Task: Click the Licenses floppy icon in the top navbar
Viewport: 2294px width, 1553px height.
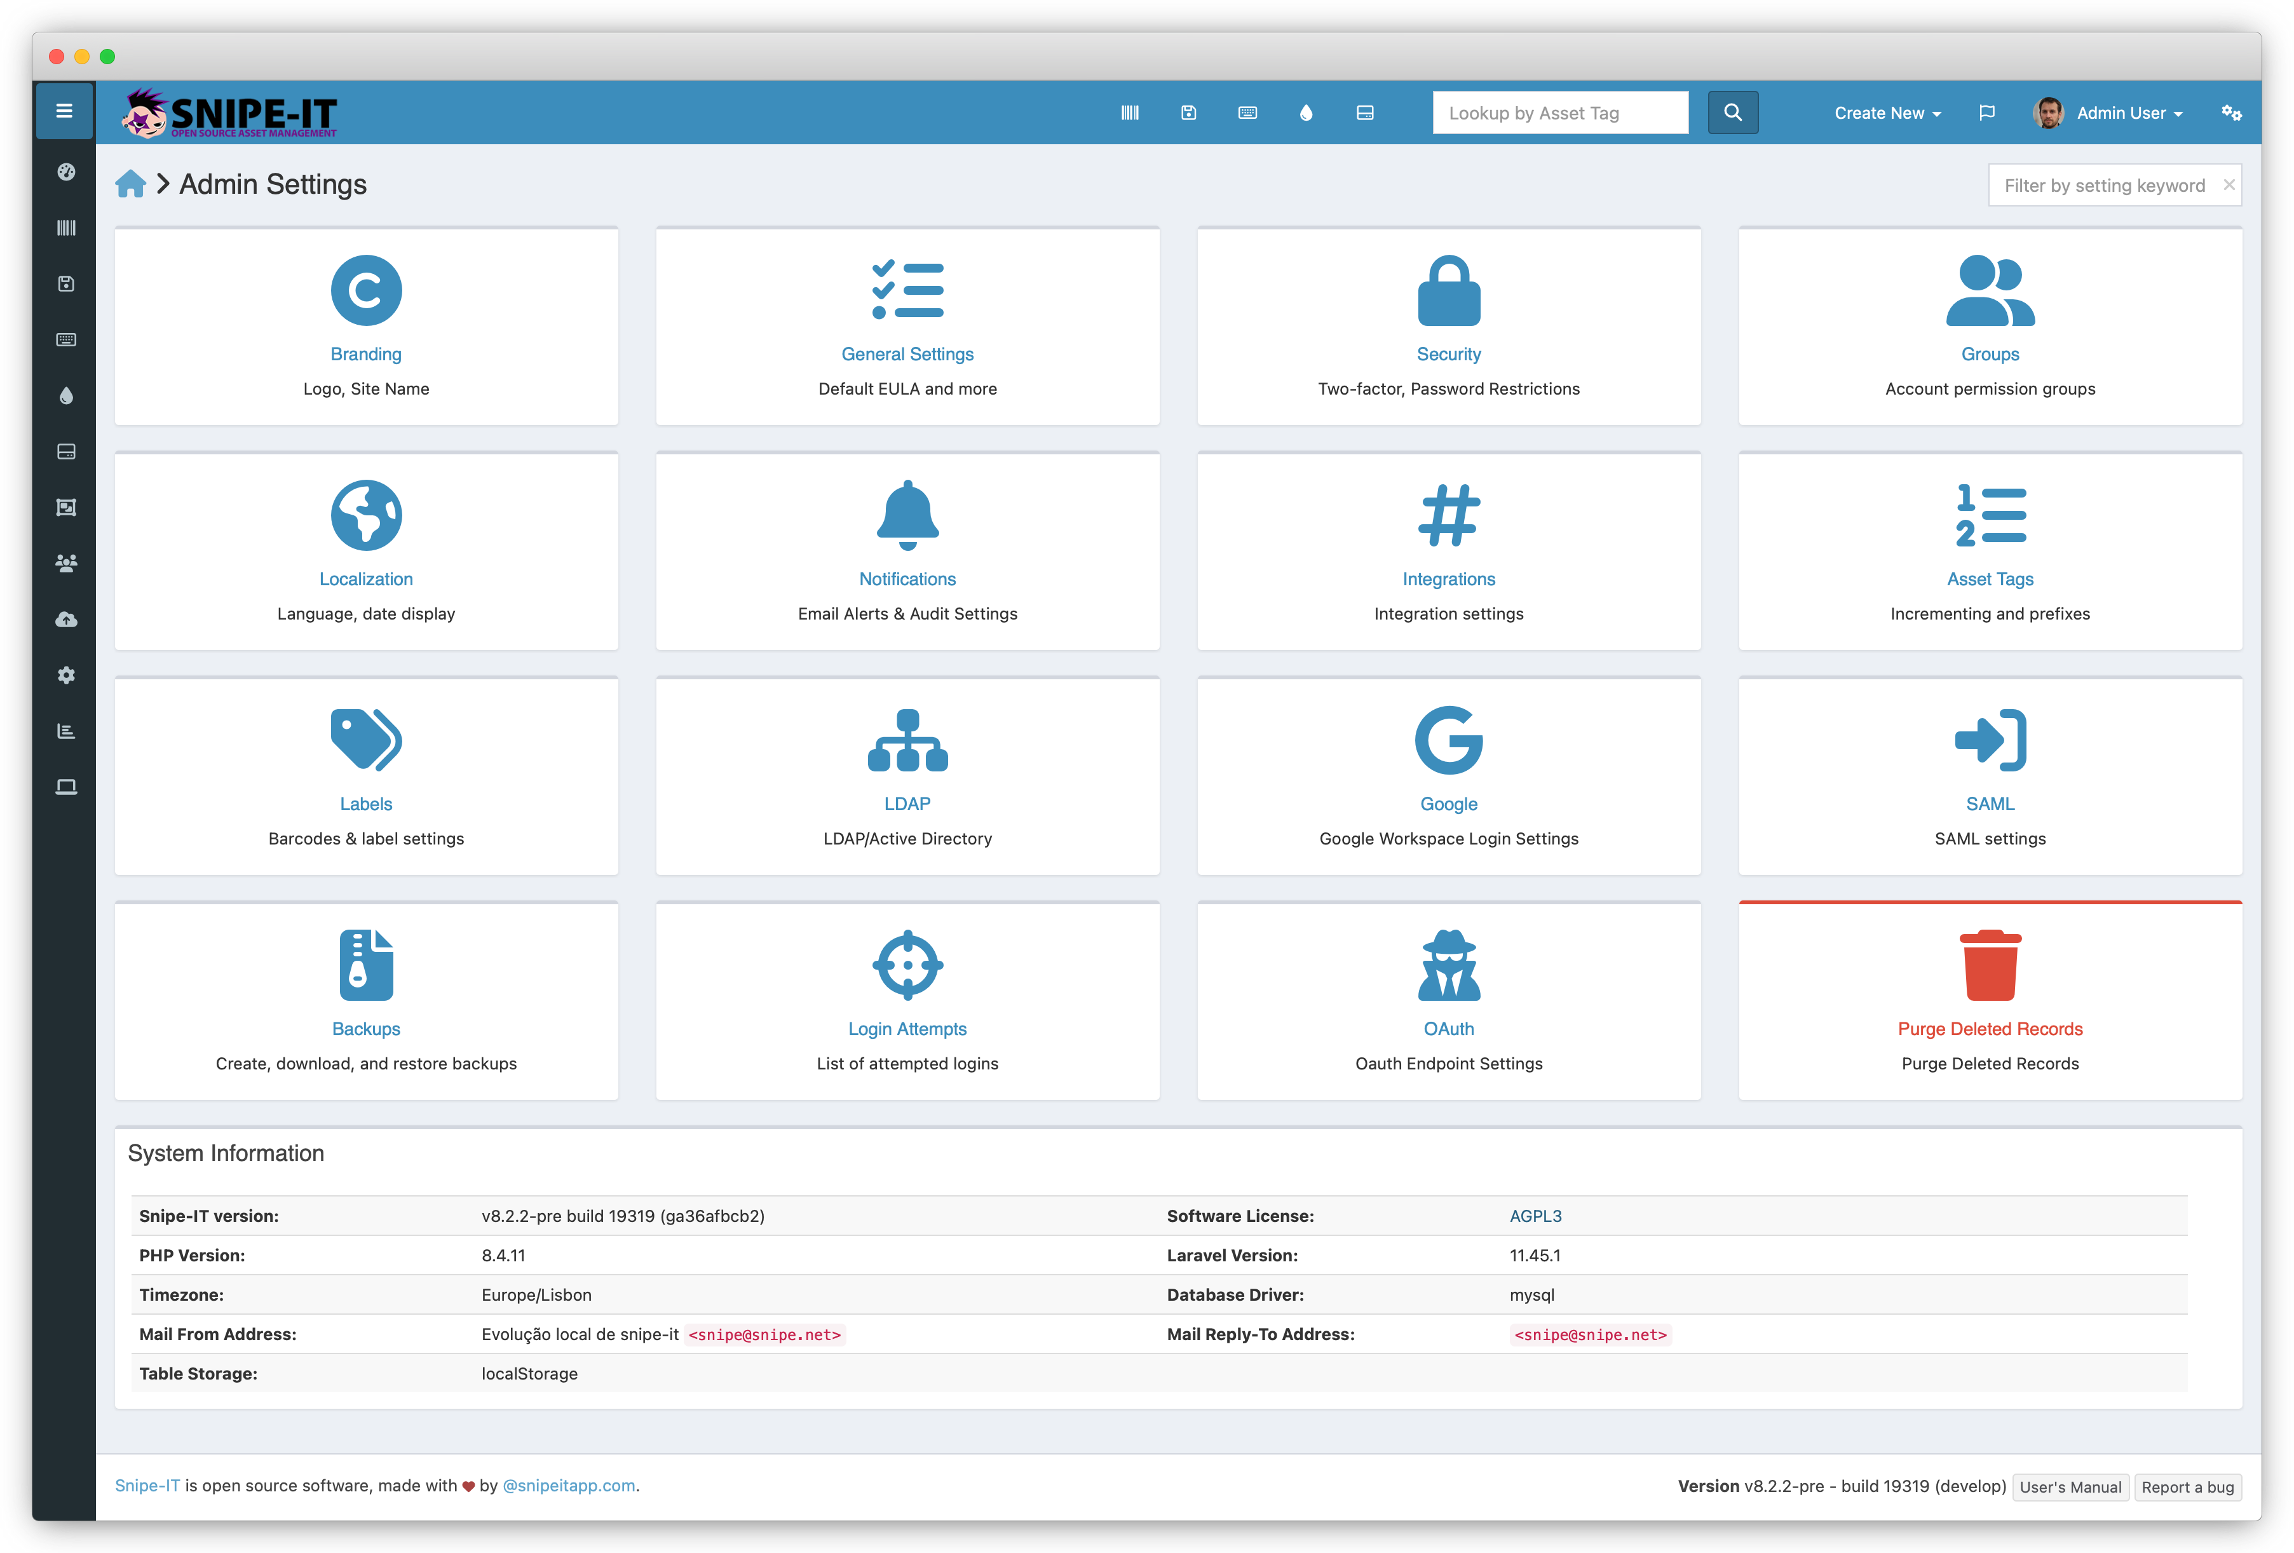Action: point(1188,112)
